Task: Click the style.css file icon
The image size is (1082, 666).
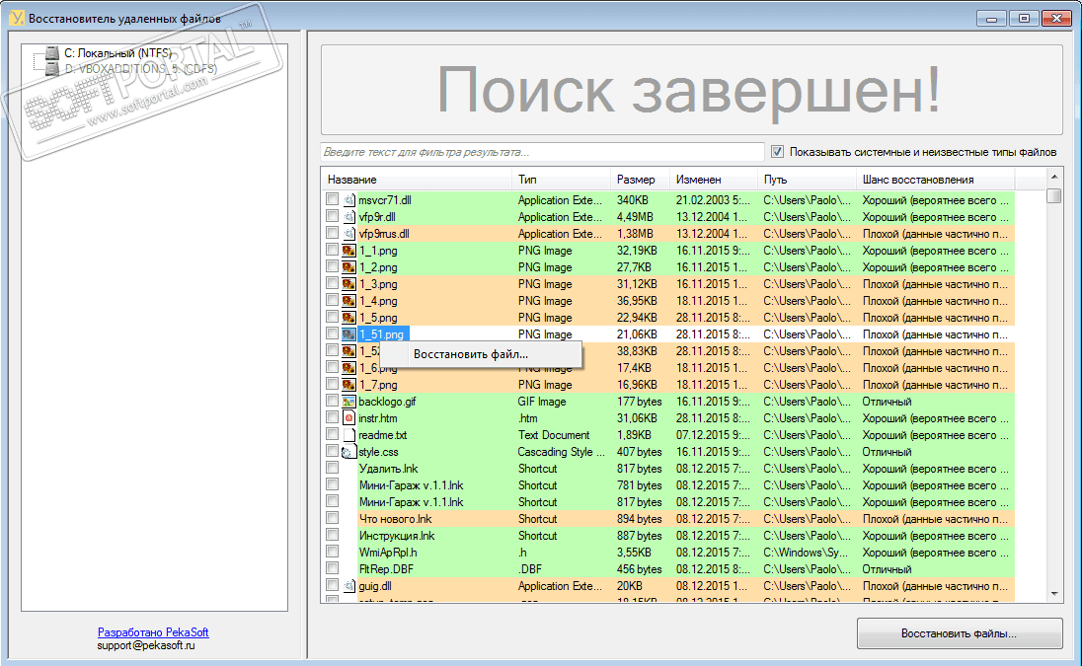Action: [x=349, y=452]
